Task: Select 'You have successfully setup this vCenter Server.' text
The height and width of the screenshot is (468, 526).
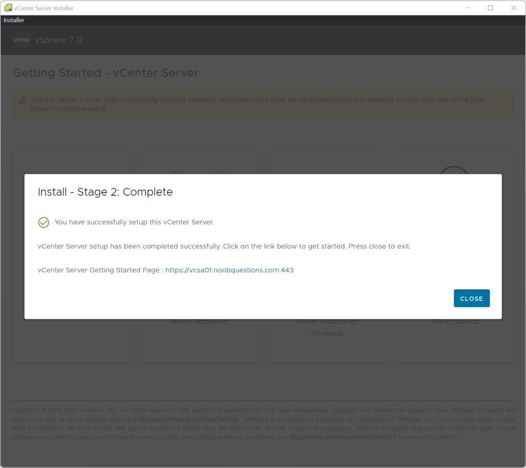Action: pyautogui.click(x=135, y=222)
